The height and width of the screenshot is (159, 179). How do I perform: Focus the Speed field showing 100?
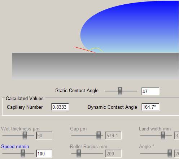point(44,154)
